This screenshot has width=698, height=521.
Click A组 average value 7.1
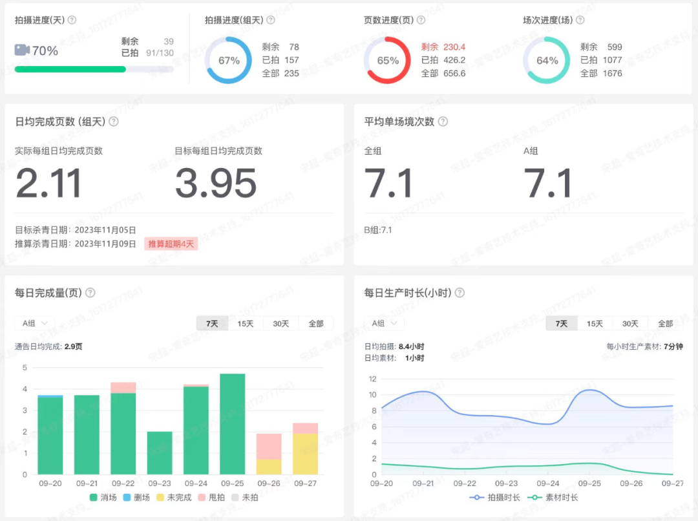tap(548, 183)
